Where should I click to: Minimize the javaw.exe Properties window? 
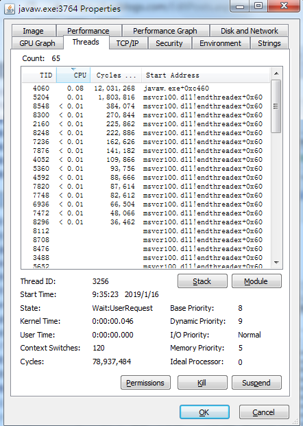click(240, 6)
